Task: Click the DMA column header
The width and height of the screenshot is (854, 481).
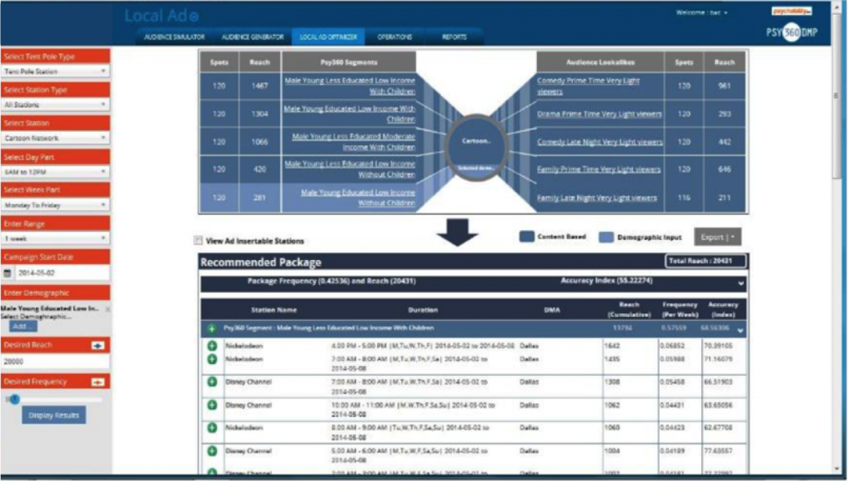Action: 552,310
